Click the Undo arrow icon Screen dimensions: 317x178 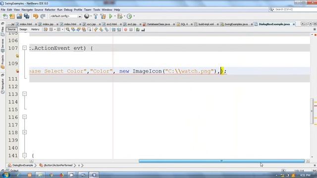click(36, 16)
